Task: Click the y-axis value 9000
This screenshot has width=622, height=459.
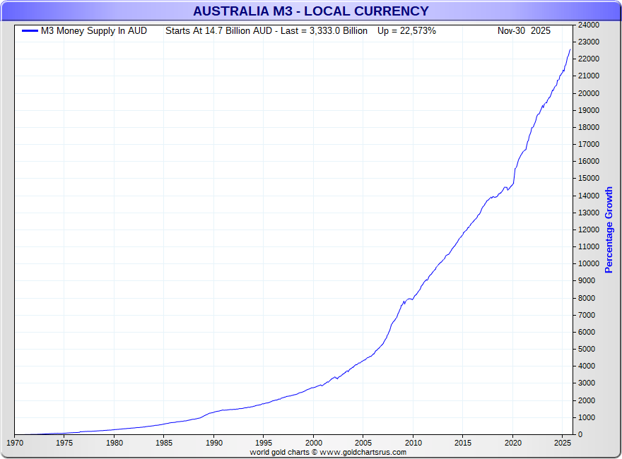Action: pyautogui.click(x=587, y=281)
